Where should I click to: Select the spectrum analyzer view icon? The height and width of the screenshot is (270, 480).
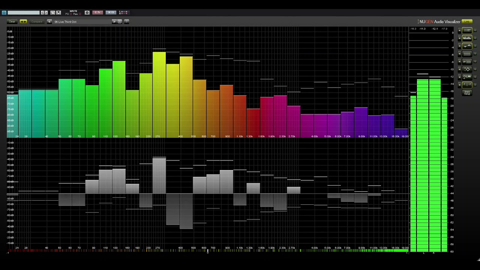point(467,38)
